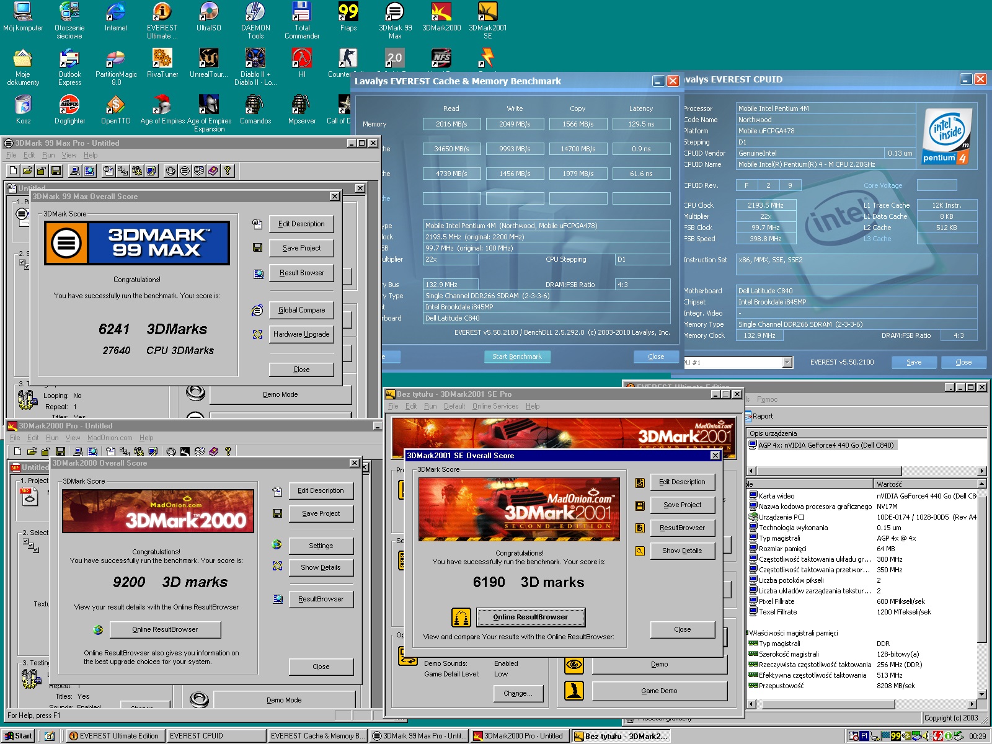Open Fraps desktop shortcut
992x744 pixels.
point(348,17)
